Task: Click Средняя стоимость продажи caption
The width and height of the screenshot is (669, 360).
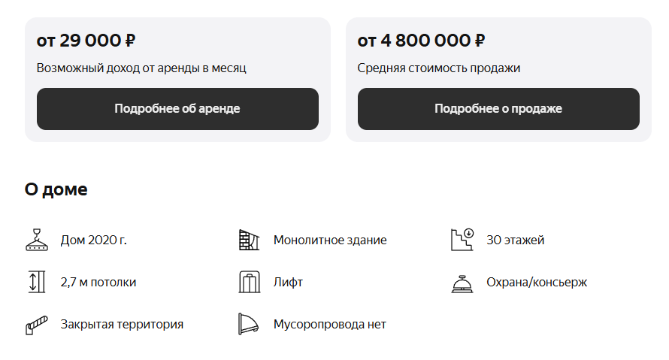Action: (x=438, y=68)
